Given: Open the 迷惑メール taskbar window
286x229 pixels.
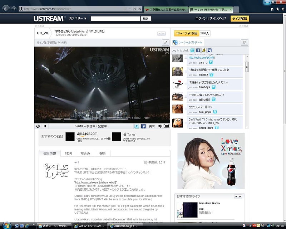Looking at the screenshot, I should pyautogui.click(x=54, y=226).
